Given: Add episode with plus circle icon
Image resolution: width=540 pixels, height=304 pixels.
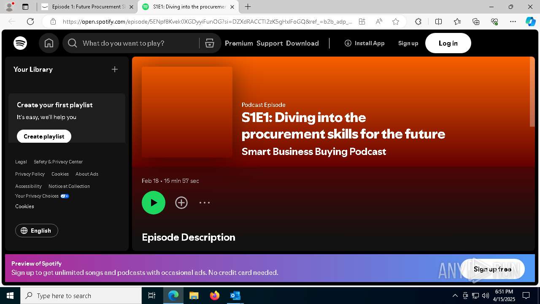Looking at the screenshot, I should pyautogui.click(x=181, y=203).
